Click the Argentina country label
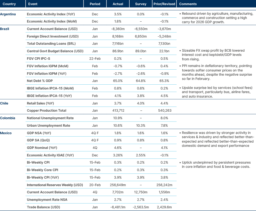This screenshot has height=211, width=256. (x=8, y=14)
